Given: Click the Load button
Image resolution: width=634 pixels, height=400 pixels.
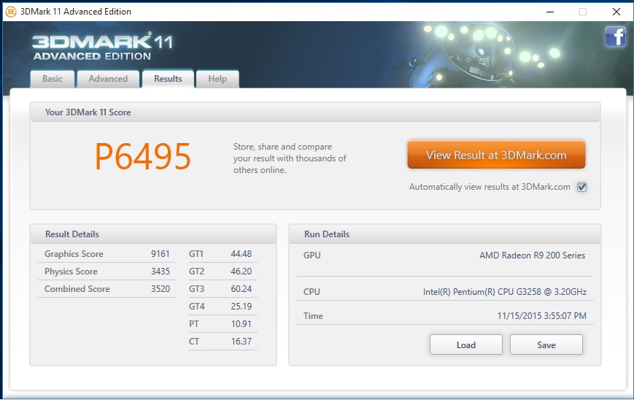Looking at the screenshot, I should (x=465, y=345).
